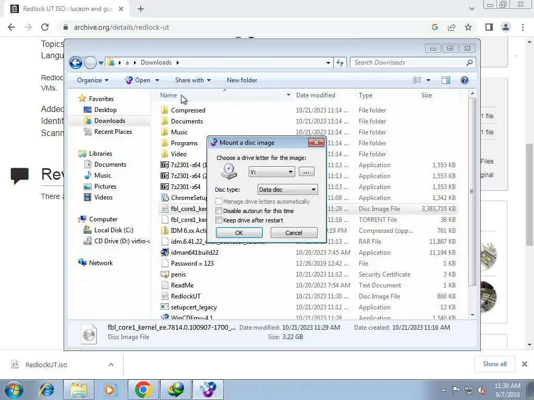The height and width of the screenshot is (400, 534).
Task: Select Downloads in Favorites sidebar
Action: point(110,121)
